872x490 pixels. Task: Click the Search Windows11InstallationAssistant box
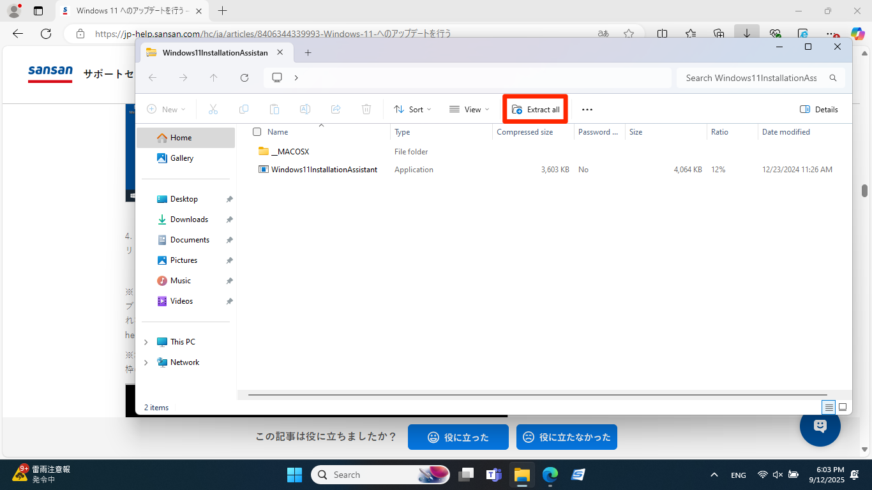coord(761,78)
